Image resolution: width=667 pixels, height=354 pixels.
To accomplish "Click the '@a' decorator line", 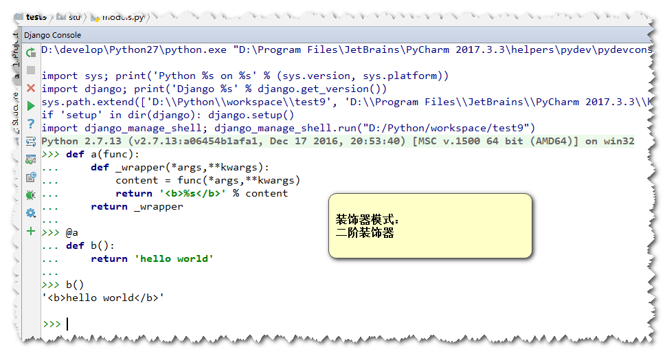I will (x=72, y=233).
